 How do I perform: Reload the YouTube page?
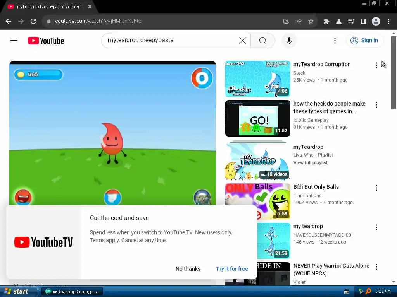pyautogui.click(x=33, y=21)
